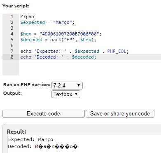Click the empty line 6 in editor

tap(90, 45)
